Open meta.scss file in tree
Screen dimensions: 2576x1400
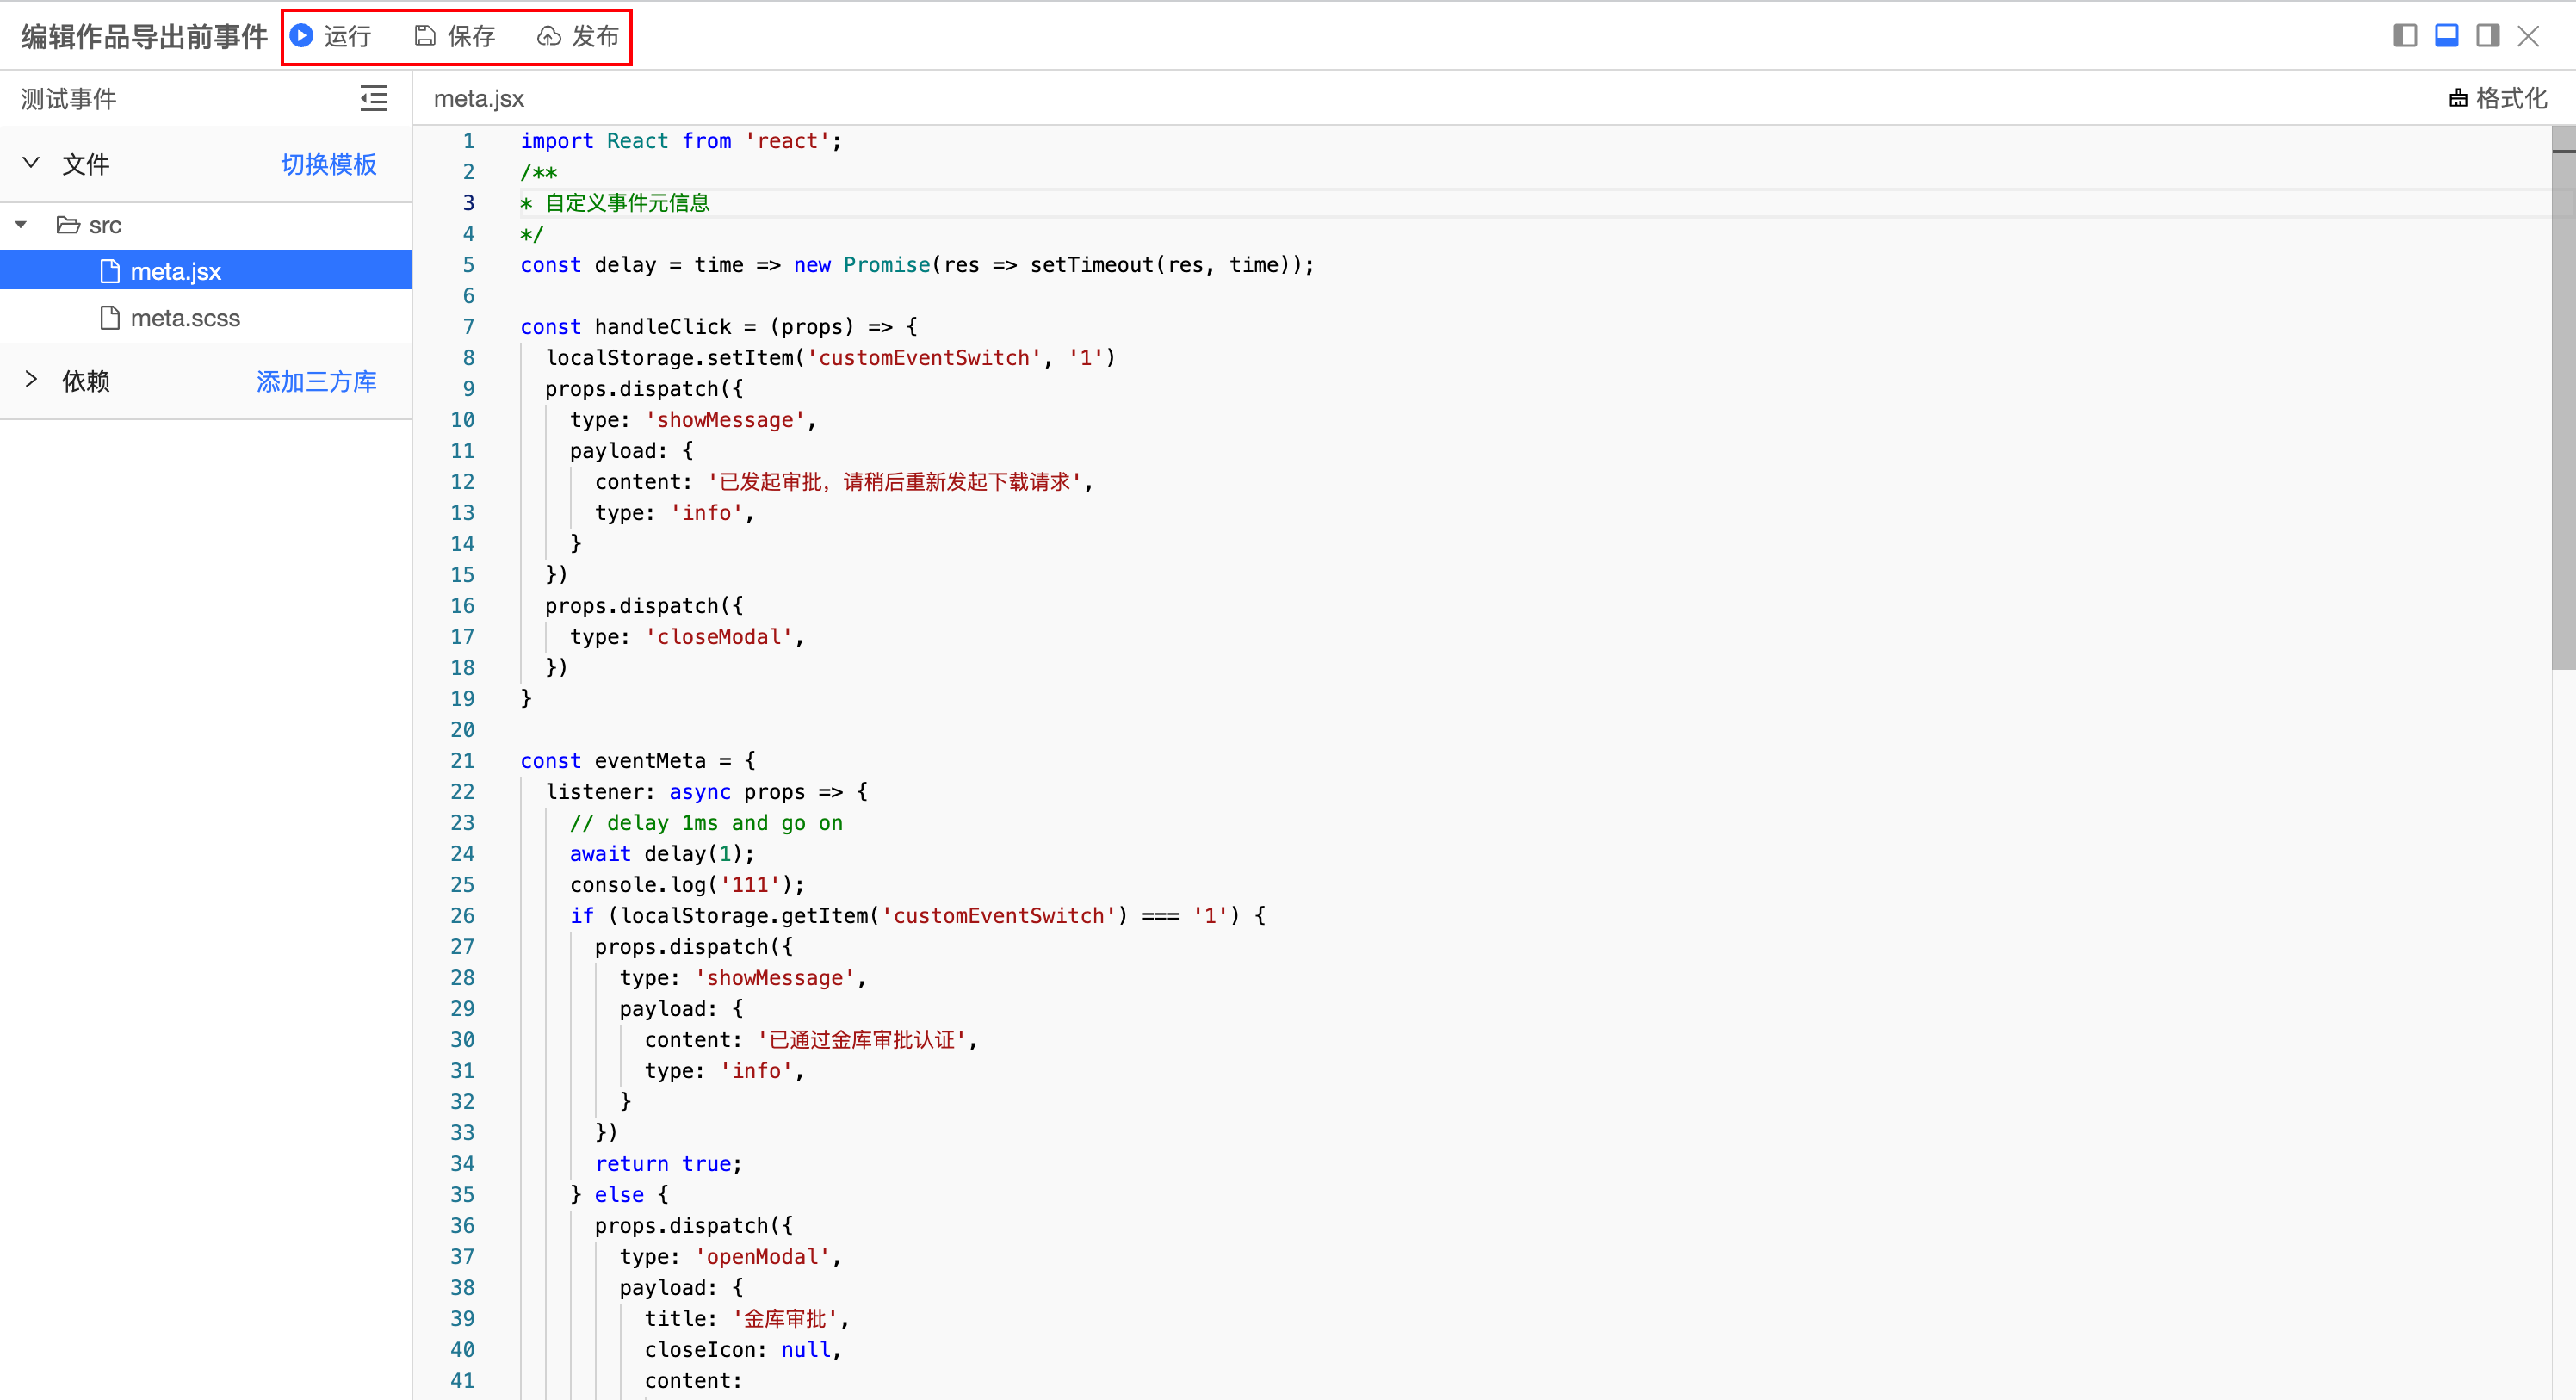coord(185,318)
